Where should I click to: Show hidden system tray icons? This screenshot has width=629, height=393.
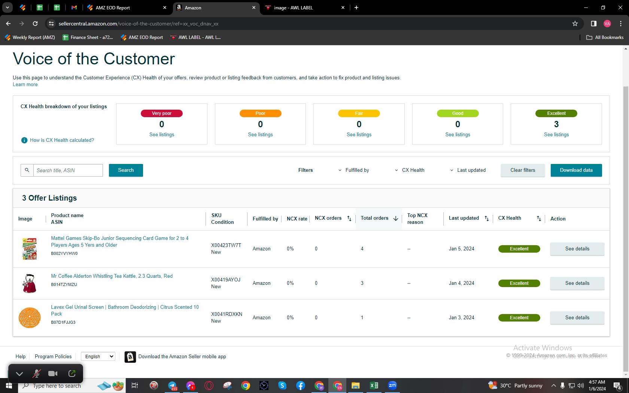[553, 386]
